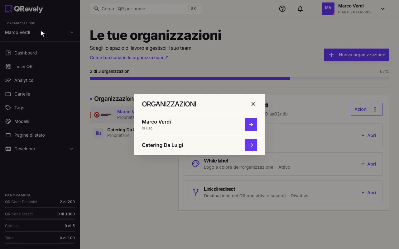Open Tags menu item
Viewport: 399px width, 249px height.
40,108
